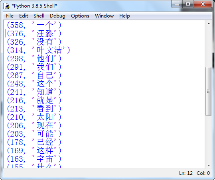This screenshot has width=215, height=180.
Task: Open the Help menu
Action: pos(124,16)
